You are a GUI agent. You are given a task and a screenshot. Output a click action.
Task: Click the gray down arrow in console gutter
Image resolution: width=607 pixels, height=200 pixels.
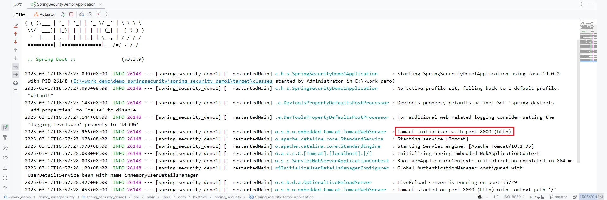(x=15, y=58)
